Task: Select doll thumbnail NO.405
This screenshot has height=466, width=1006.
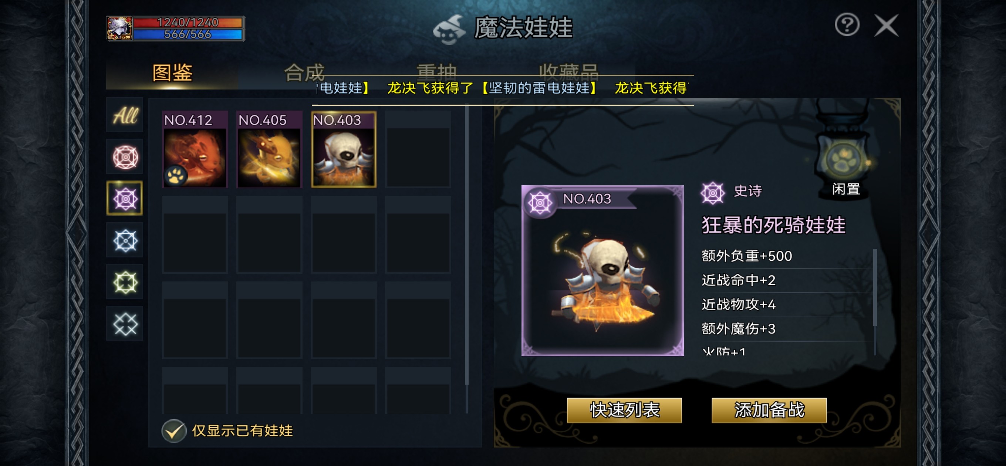Action: tap(270, 149)
